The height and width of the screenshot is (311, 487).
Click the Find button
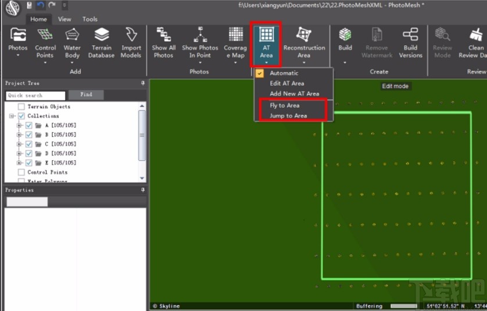pos(86,95)
